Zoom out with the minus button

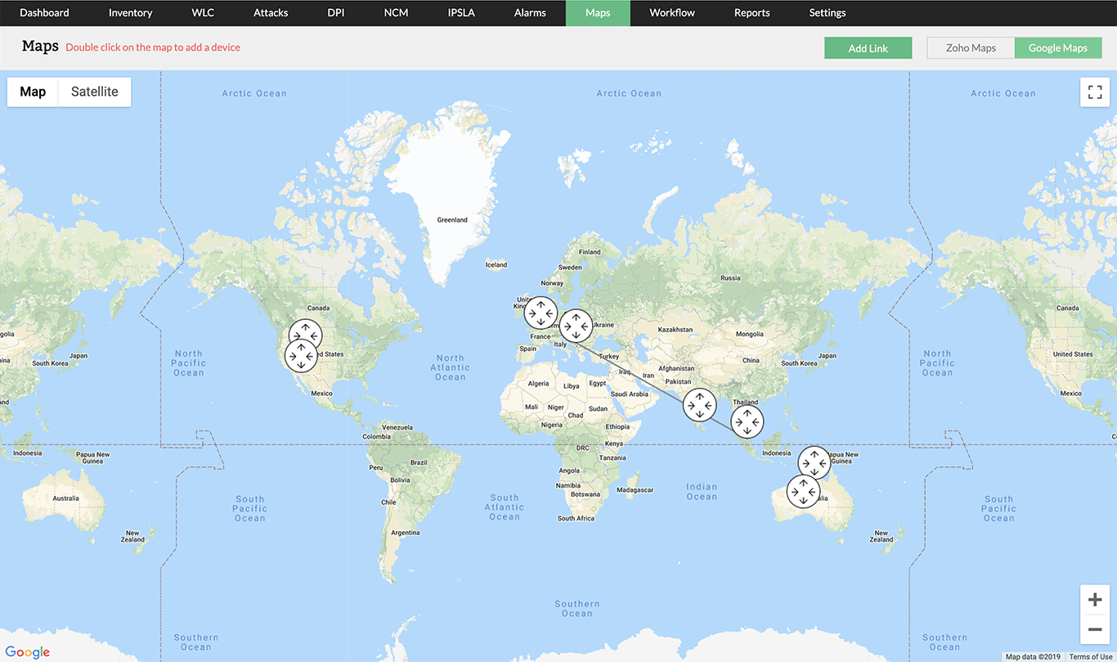pyautogui.click(x=1095, y=629)
